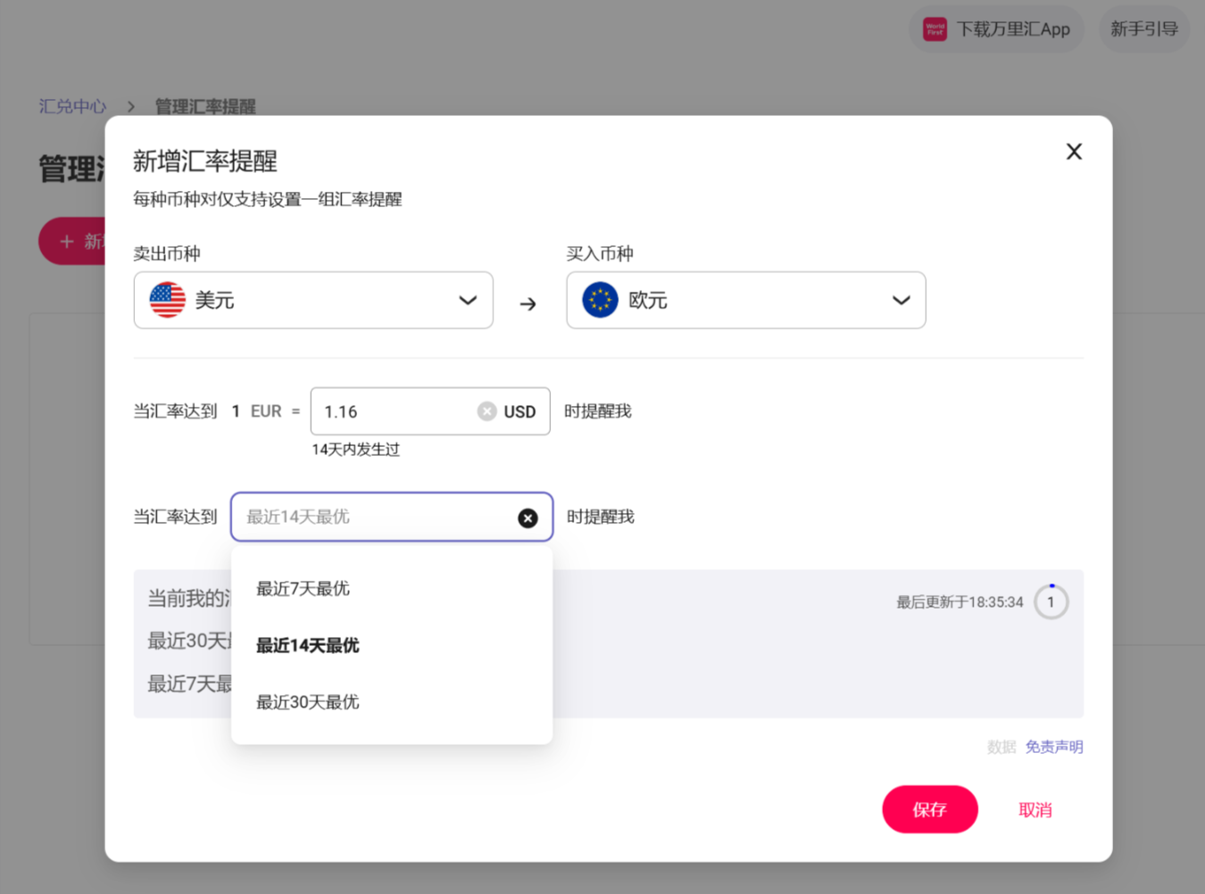Click 下载万里汇App button
Image resolution: width=1205 pixels, height=894 pixels.
(x=997, y=29)
